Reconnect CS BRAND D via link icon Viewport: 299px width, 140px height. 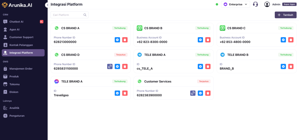pyautogui.click(x=110, y=66)
